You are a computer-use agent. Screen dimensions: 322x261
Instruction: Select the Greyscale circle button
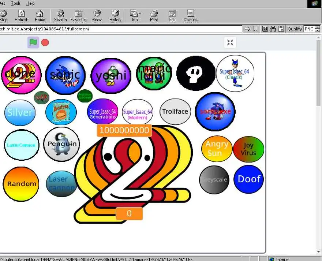[214, 180]
